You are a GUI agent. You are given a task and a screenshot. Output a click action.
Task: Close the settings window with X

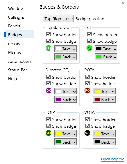pyautogui.click(x=123, y=3)
